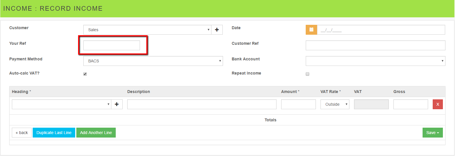The height and width of the screenshot is (156, 455).
Task: Open the Heading dropdown in line row
Action: [61, 104]
